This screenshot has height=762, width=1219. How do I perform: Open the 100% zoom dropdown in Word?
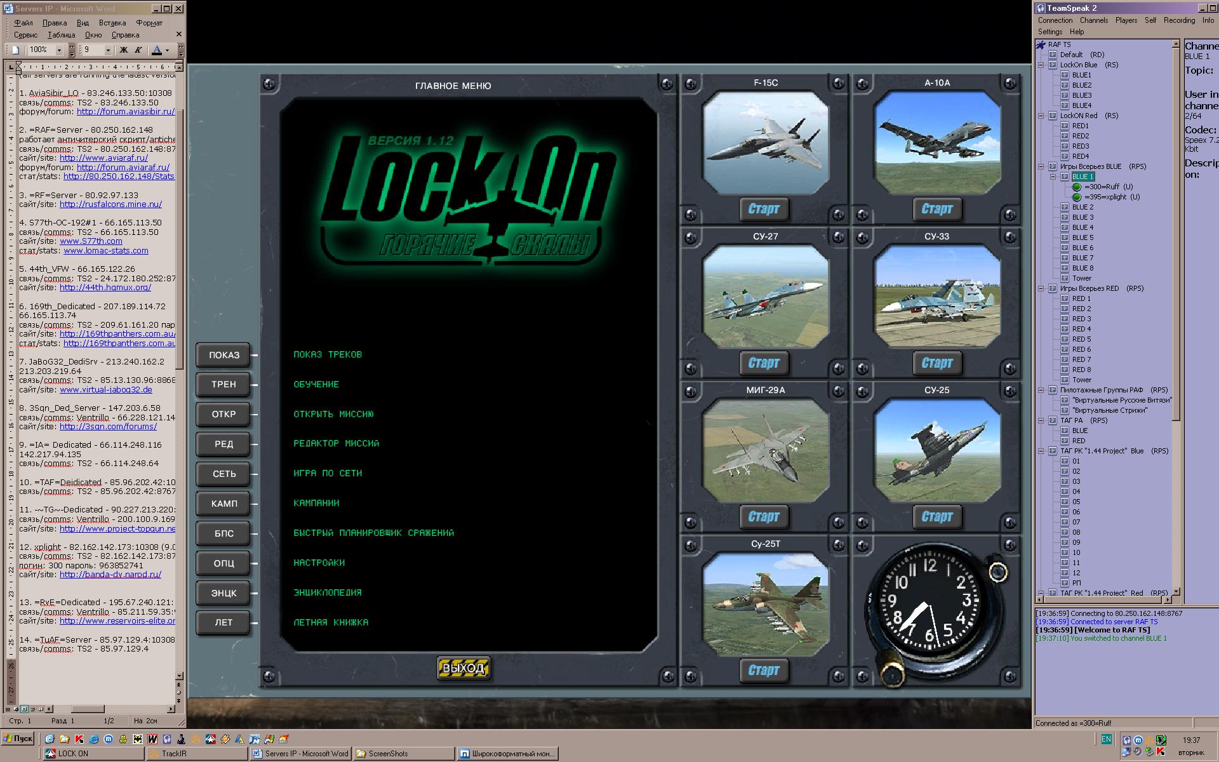click(x=60, y=50)
